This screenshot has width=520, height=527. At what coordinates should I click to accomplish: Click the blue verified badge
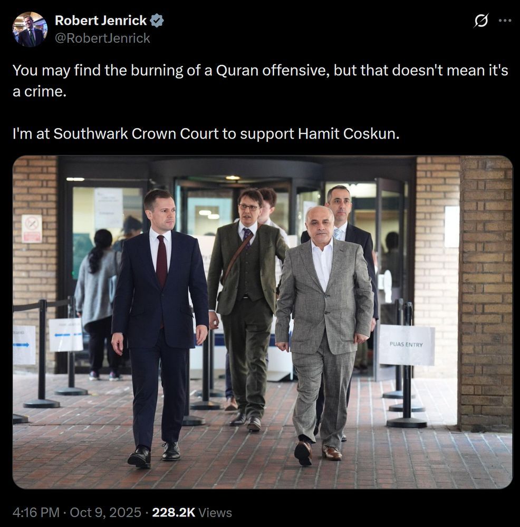click(x=157, y=21)
